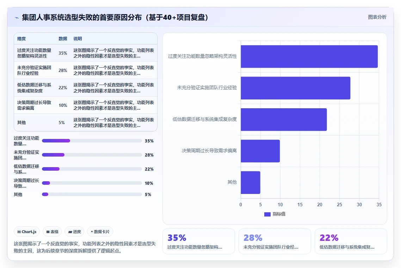The image size is (401, 268).
Task: Open the 28% data card
Action: coord(274,241)
